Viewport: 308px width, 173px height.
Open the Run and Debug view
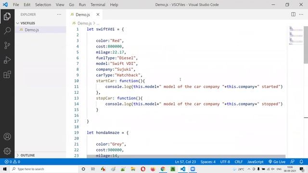click(x=7, y=60)
